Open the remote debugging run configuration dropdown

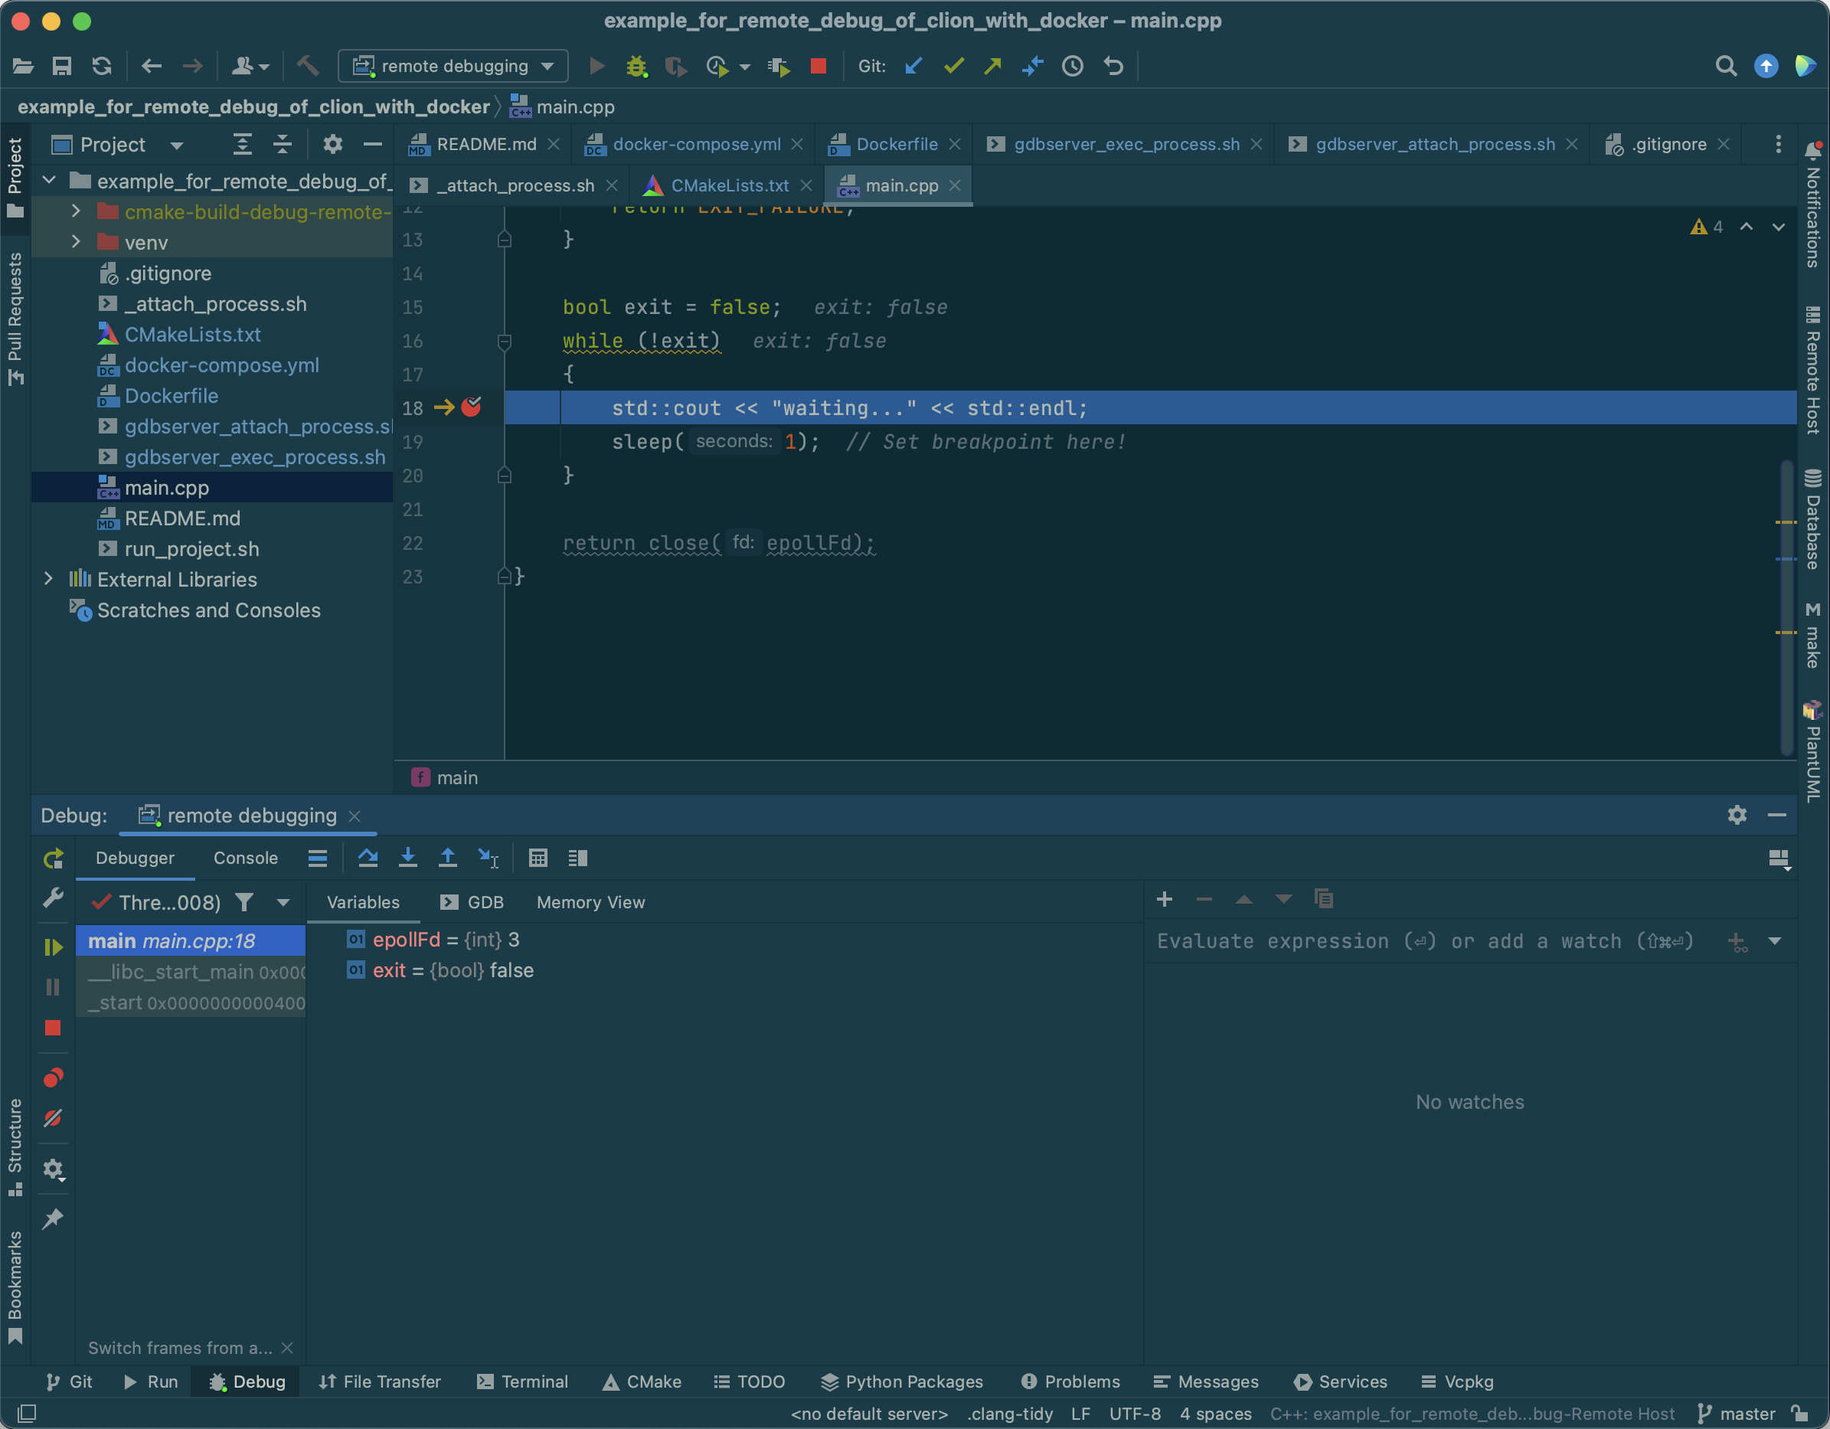pos(453,66)
